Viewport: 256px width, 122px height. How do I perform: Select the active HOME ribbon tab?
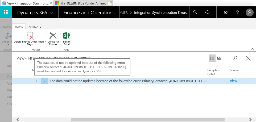coord(19,27)
